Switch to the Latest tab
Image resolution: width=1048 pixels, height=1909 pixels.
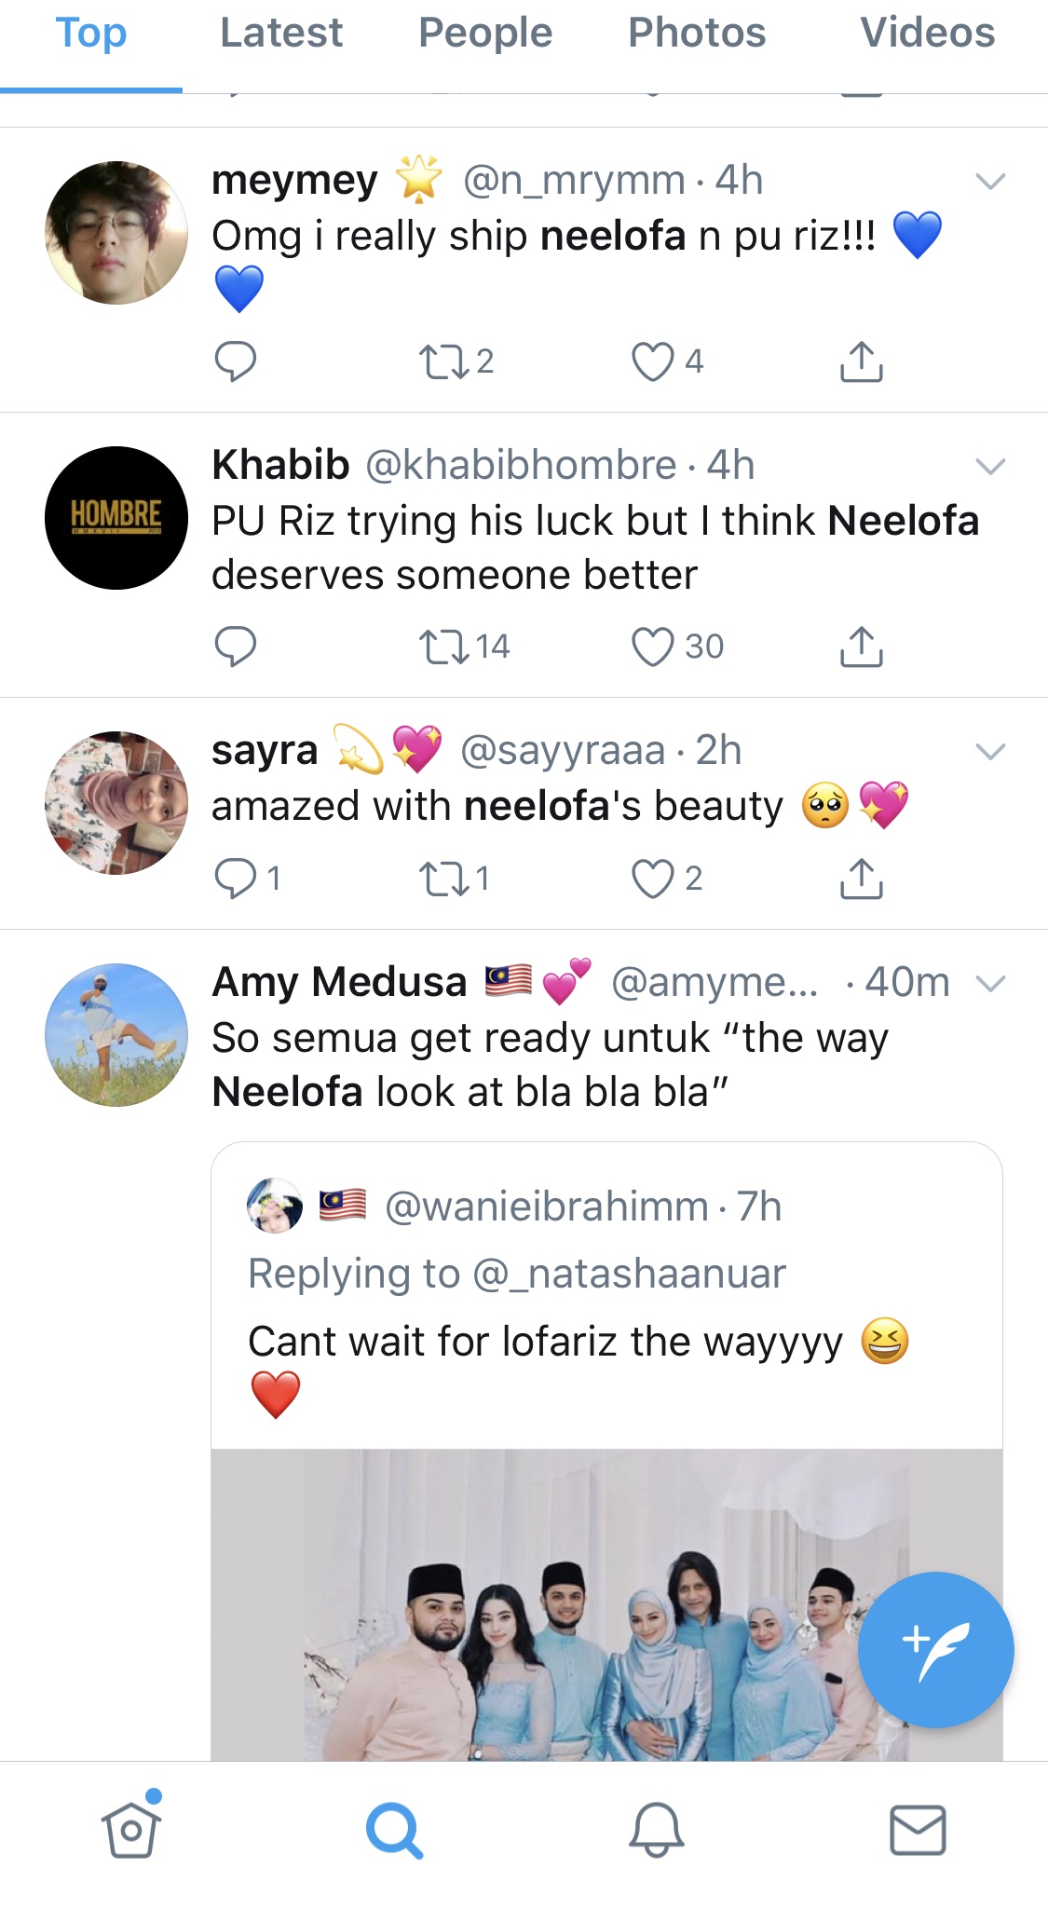pyautogui.click(x=281, y=34)
